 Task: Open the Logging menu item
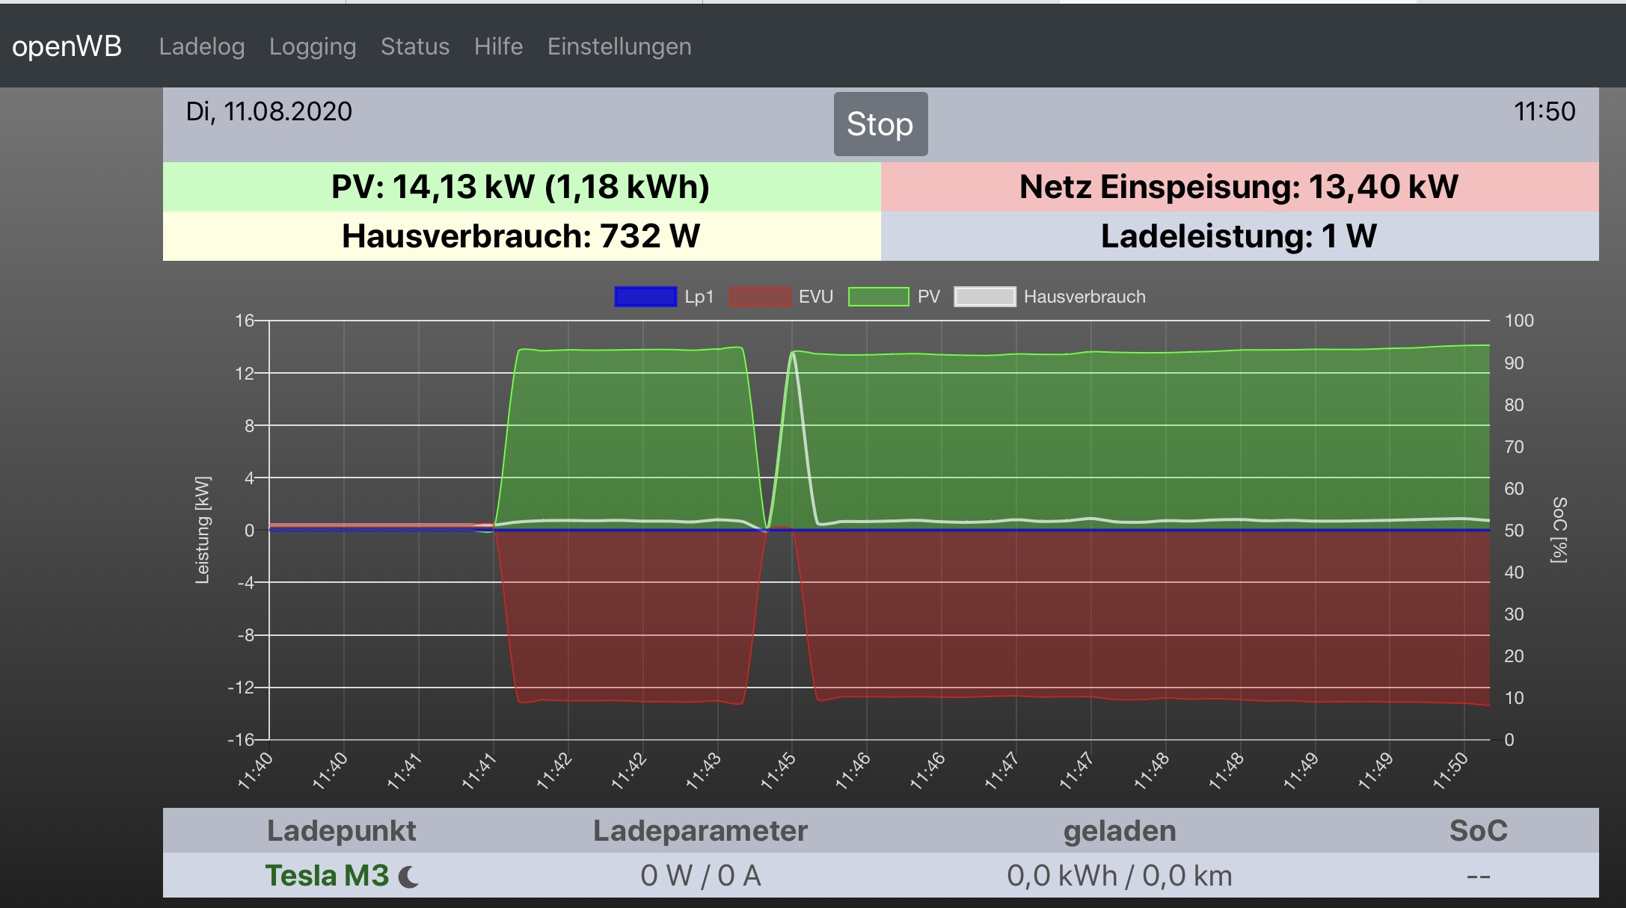coord(313,46)
